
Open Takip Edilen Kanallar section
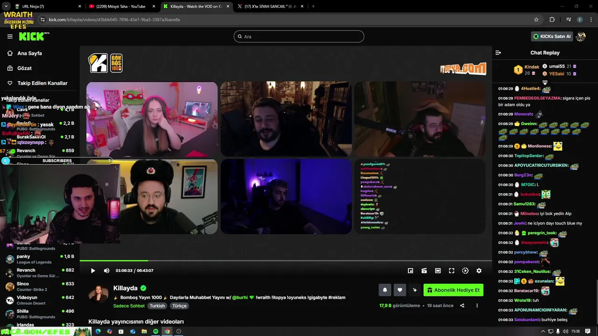(x=42, y=83)
